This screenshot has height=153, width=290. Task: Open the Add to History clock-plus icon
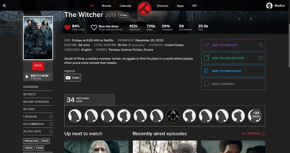[261, 45]
